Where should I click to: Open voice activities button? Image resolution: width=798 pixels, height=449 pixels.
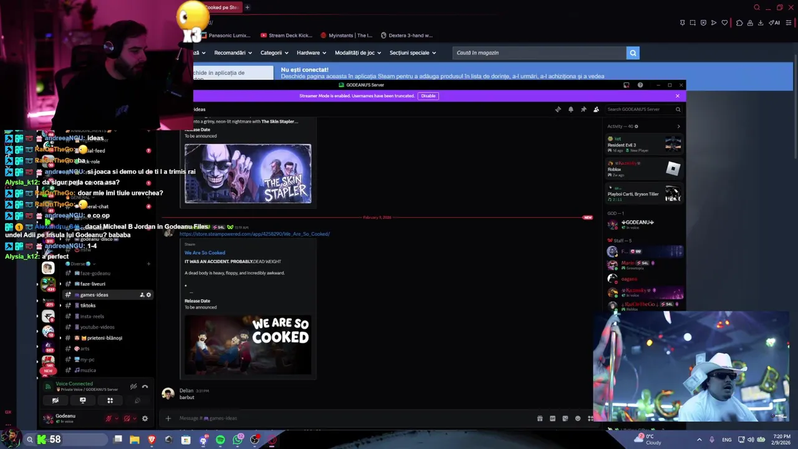(x=110, y=400)
